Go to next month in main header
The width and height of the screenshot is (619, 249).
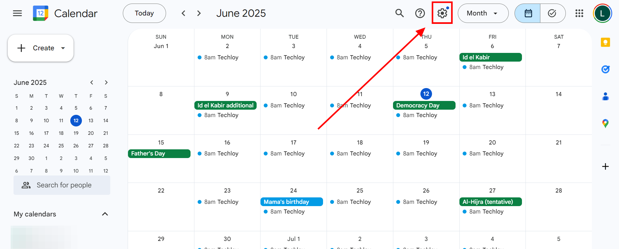[199, 13]
